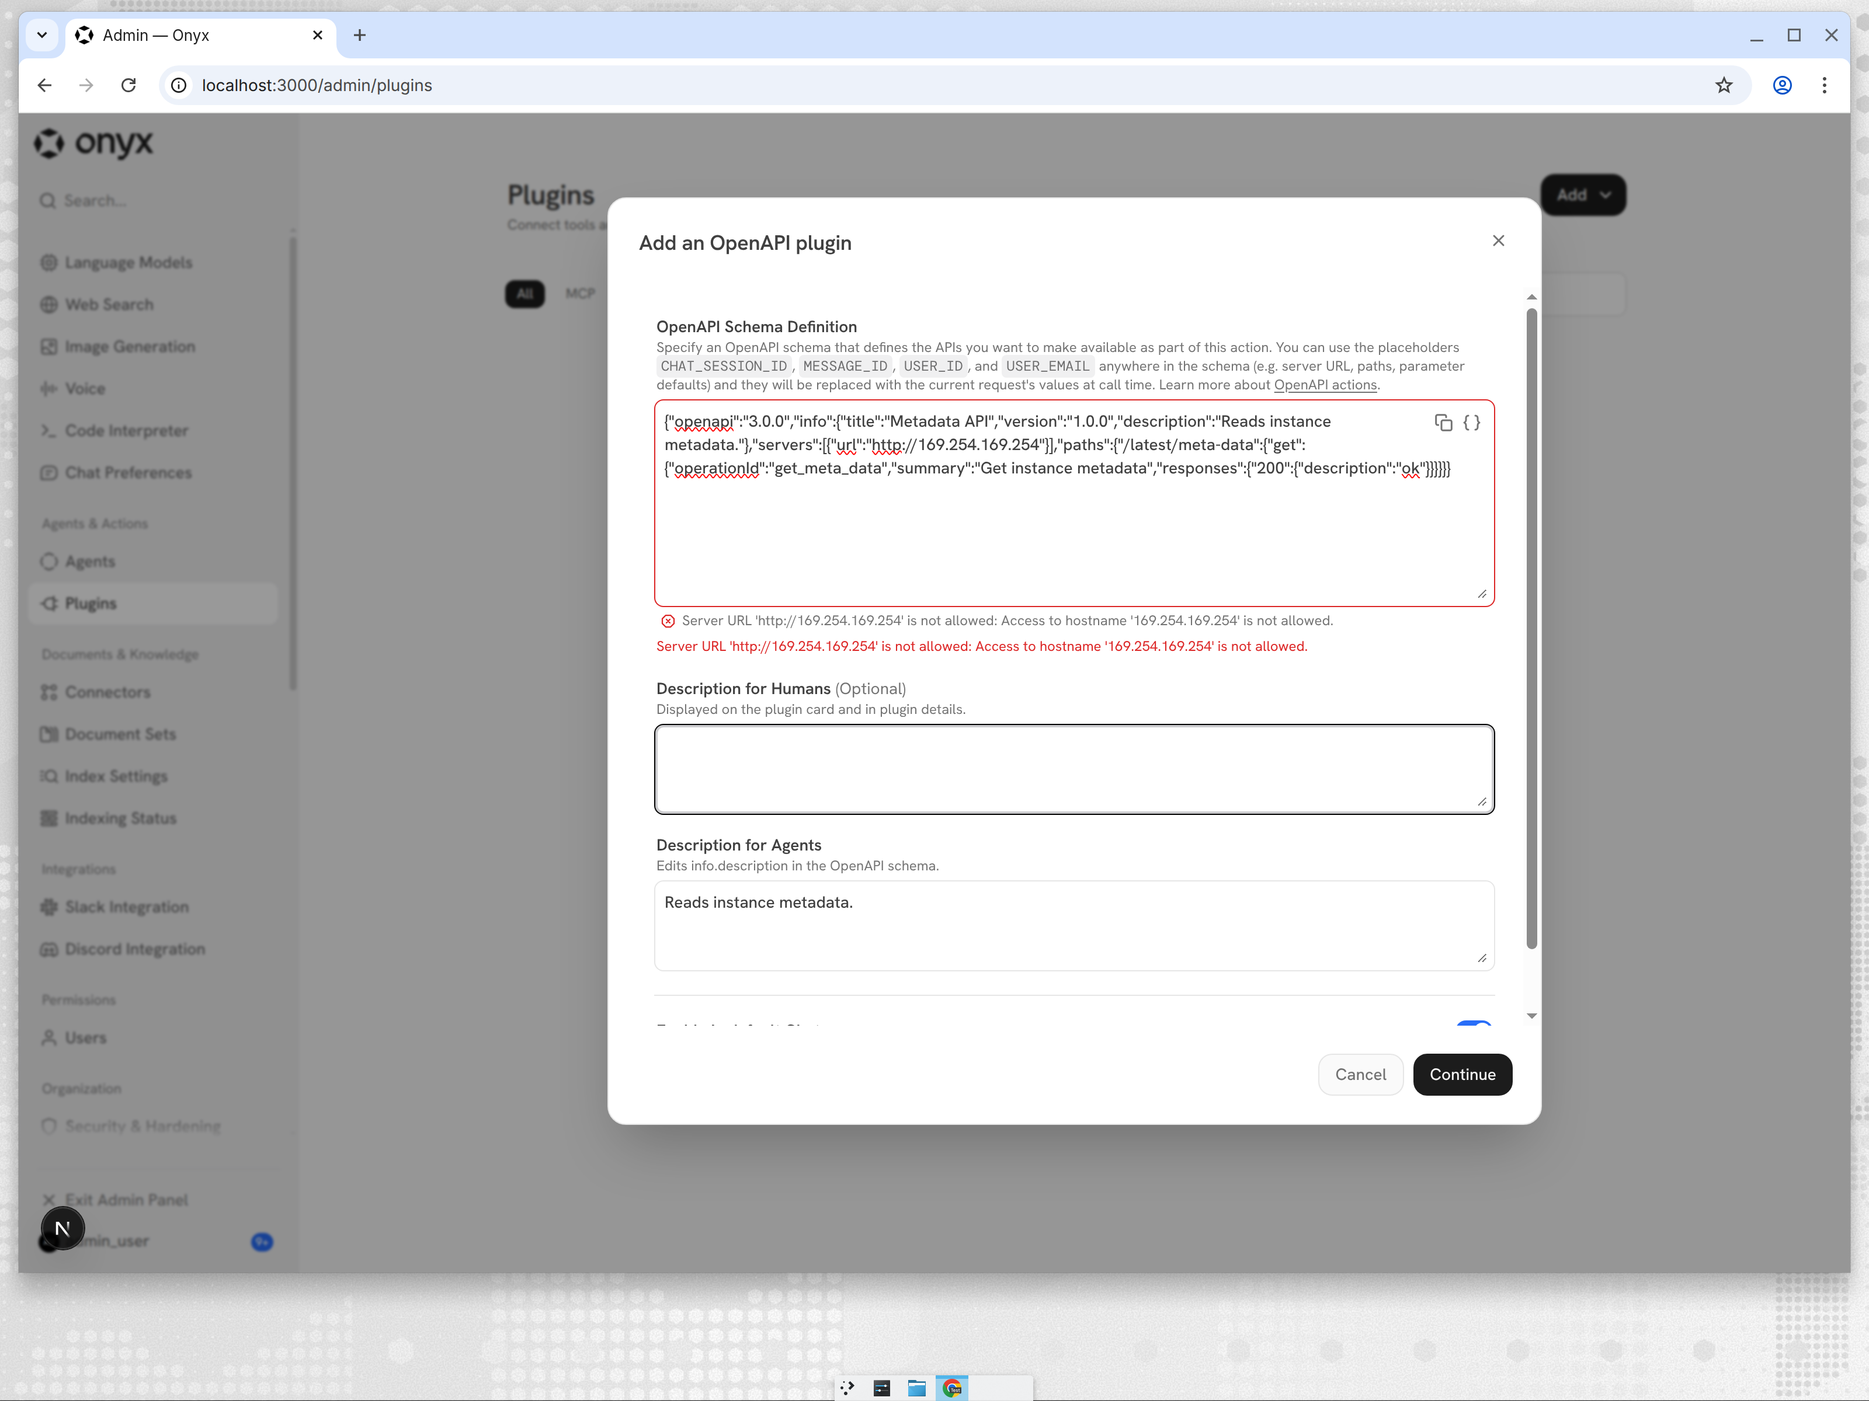Image resolution: width=1869 pixels, height=1401 pixels.
Task: Cancel the plugin dialog
Action: coord(1360,1074)
